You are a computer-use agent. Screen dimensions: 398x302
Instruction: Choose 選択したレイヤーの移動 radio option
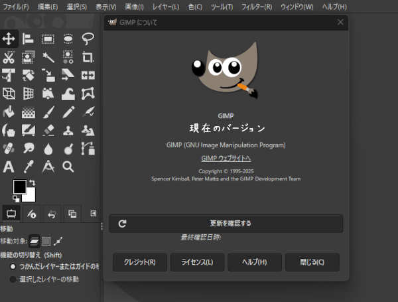(x=44, y=279)
